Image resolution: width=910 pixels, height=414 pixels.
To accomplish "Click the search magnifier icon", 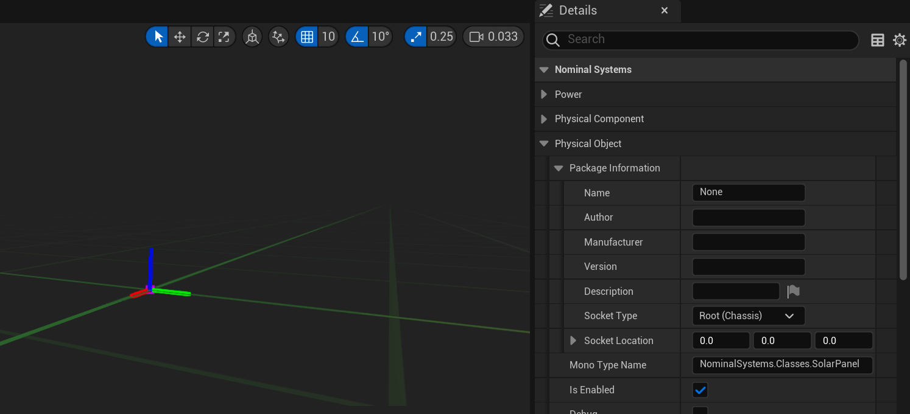I will pyautogui.click(x=553, y=40).
